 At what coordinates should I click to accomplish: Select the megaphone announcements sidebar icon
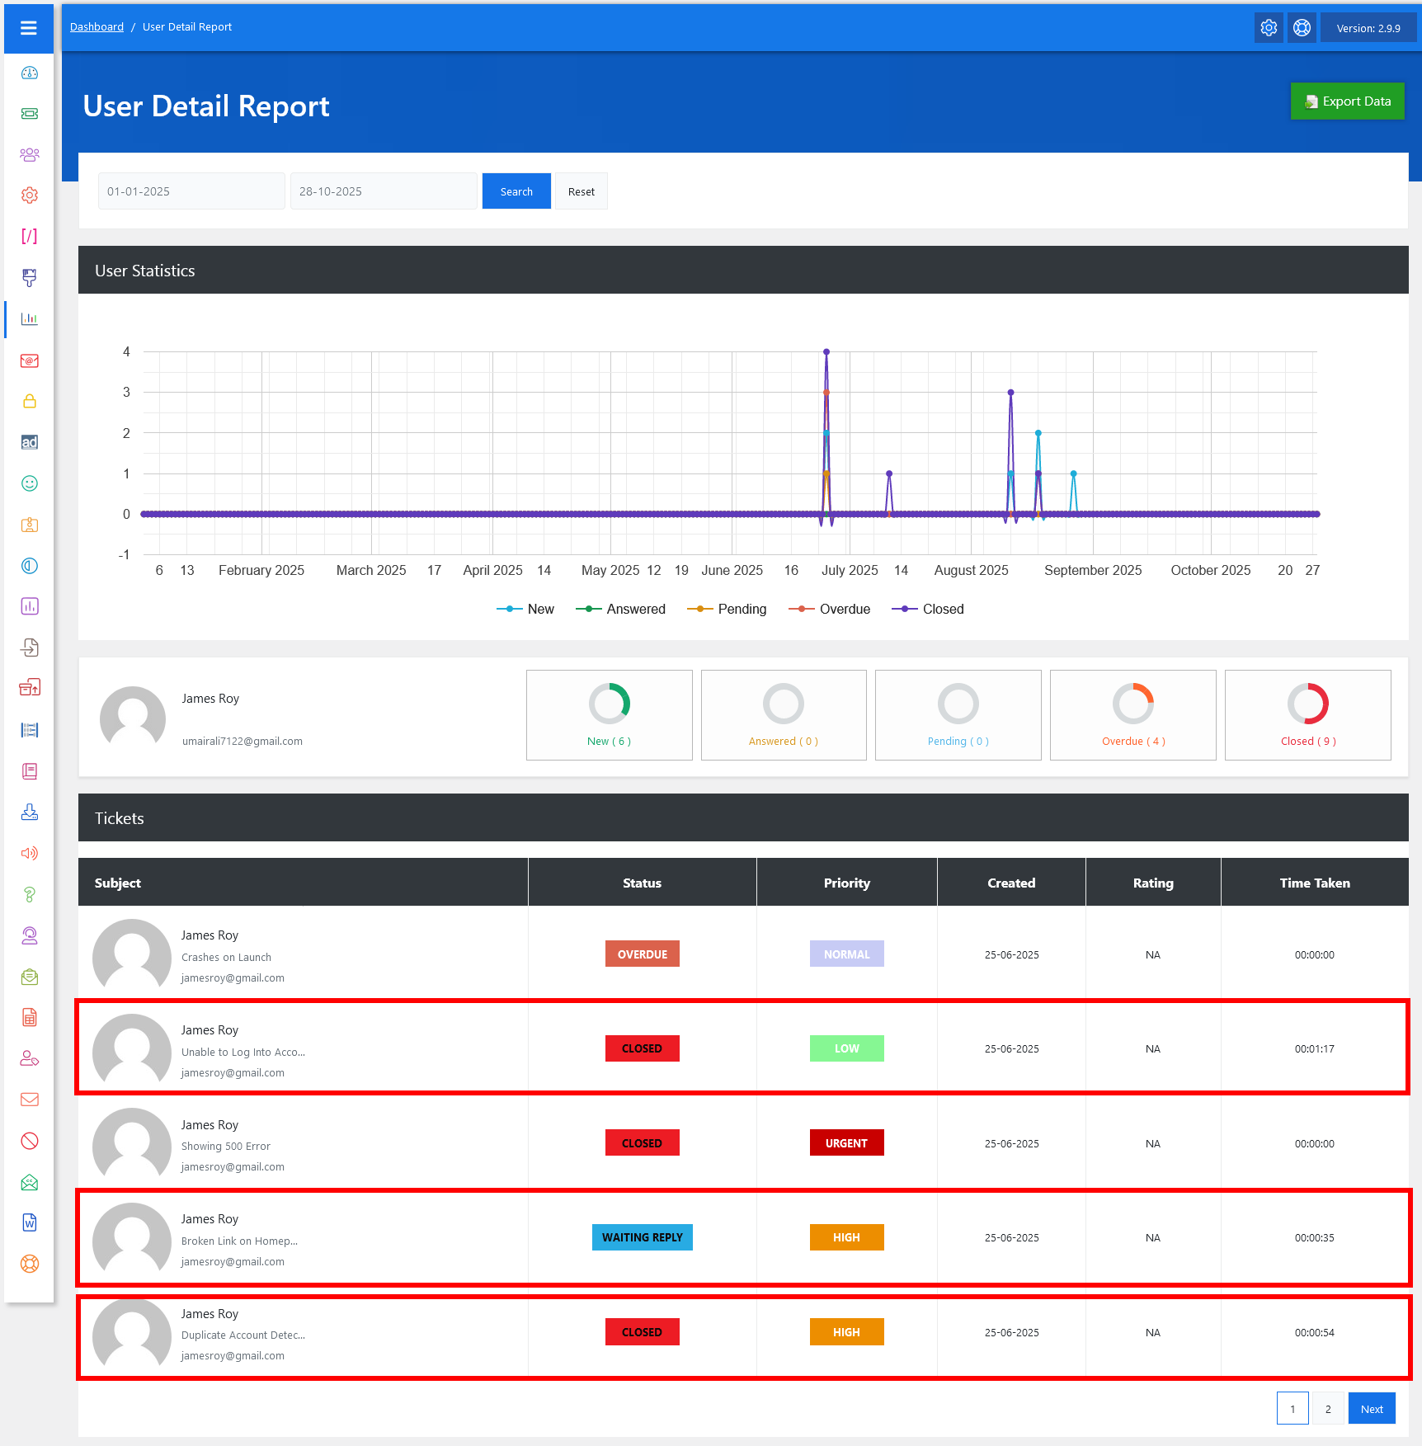click(x=30, y=853)
